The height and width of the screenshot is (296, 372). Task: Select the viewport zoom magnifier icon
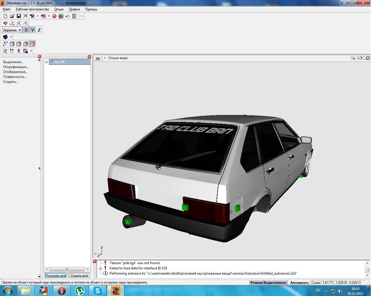pyautogui.click(x=353, y=58)
